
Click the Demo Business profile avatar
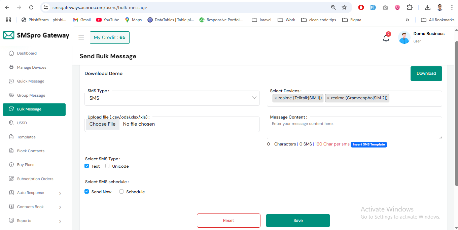pyautogui.click(x=404, y=37)
